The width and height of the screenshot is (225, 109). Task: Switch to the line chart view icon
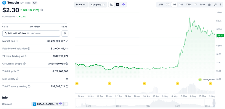pyautogui.click(x=112, y=5)
